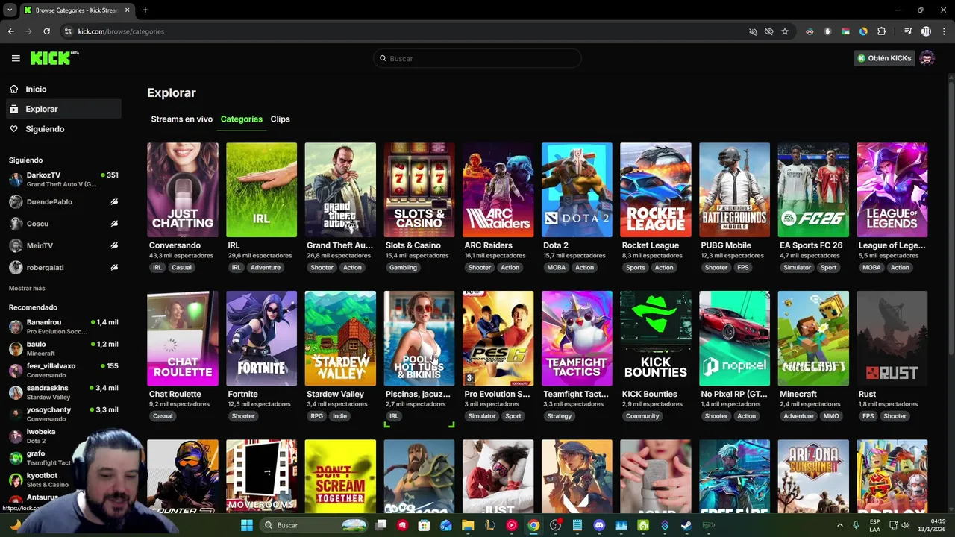Click the page vertical scrollbar
Viewport: 955px width, 537px height.
pyautogui.click(x=951, y=291)
